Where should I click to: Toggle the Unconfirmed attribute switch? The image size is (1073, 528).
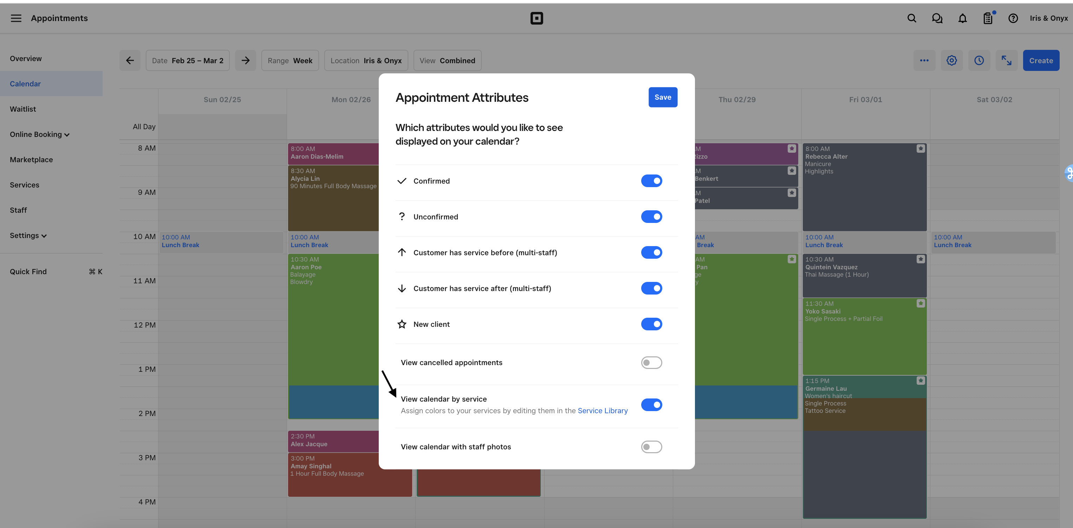(x=651, y=217)
